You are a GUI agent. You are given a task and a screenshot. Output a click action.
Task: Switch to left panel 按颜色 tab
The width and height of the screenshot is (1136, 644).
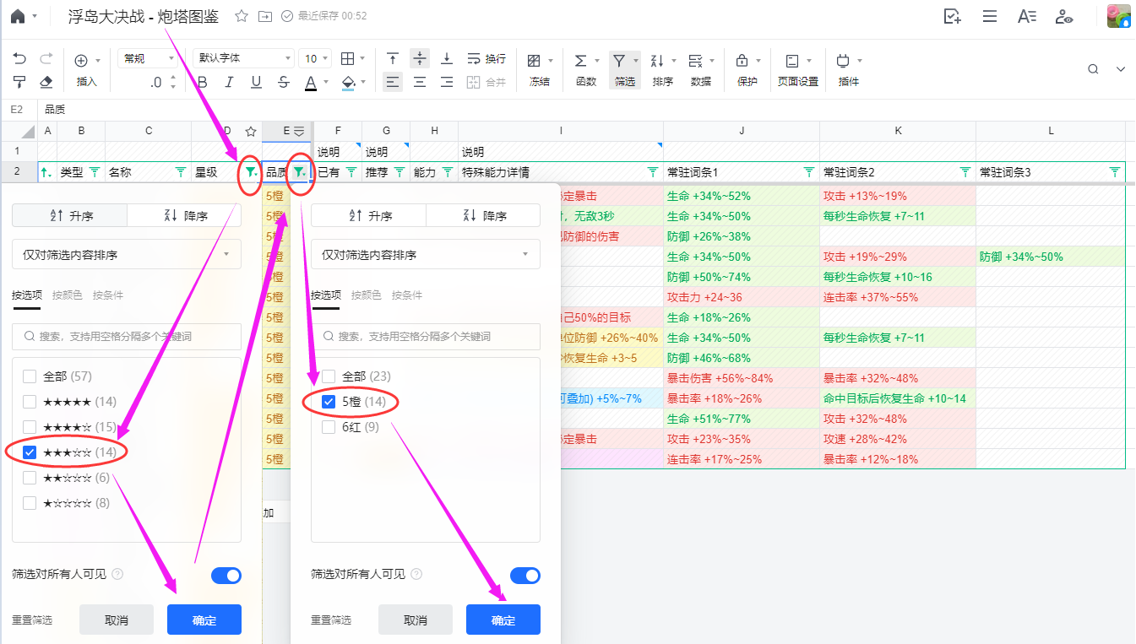68,295
